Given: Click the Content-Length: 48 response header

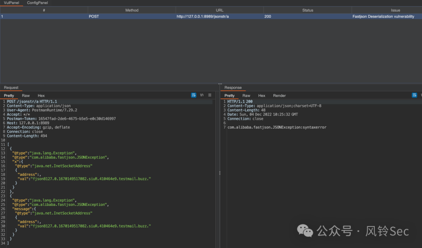Looking at the screenshot, I should [246, 110].
